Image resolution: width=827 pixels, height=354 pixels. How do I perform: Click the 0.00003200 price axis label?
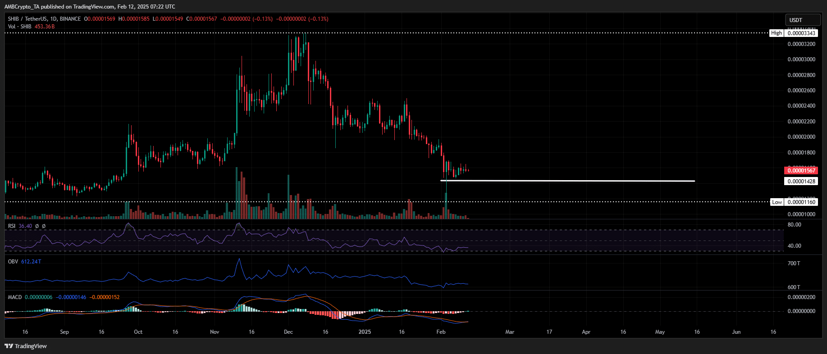tap(801, 44)
